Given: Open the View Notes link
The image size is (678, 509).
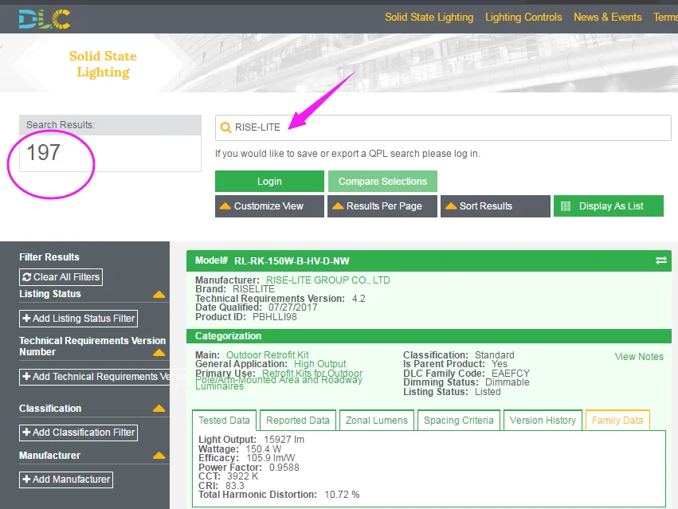Looking at the screenshot, I should [639, 357].
